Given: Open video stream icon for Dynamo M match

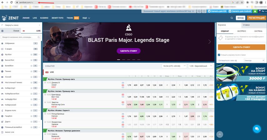Looking at the screenshot, I should 123,85.
